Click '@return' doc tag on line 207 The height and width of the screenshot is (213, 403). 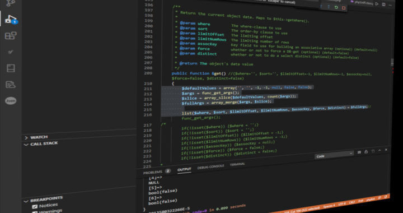tap(189, 63)
